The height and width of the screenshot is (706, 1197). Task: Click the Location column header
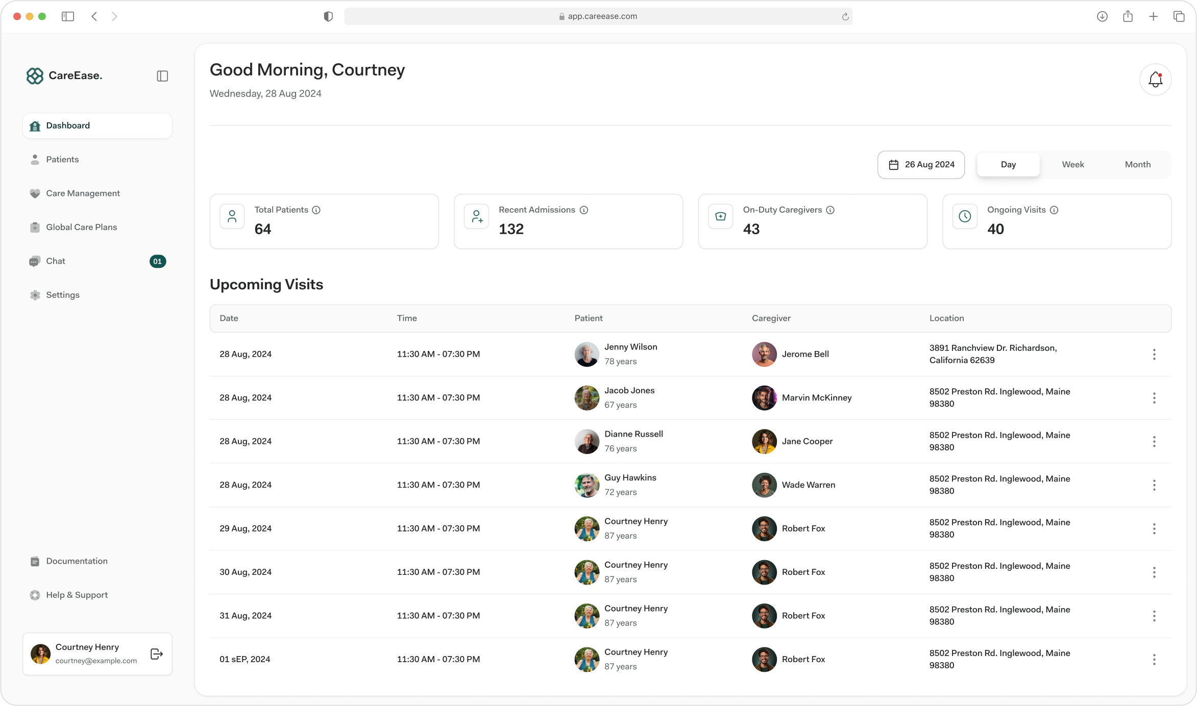click(x=946, y=318)
